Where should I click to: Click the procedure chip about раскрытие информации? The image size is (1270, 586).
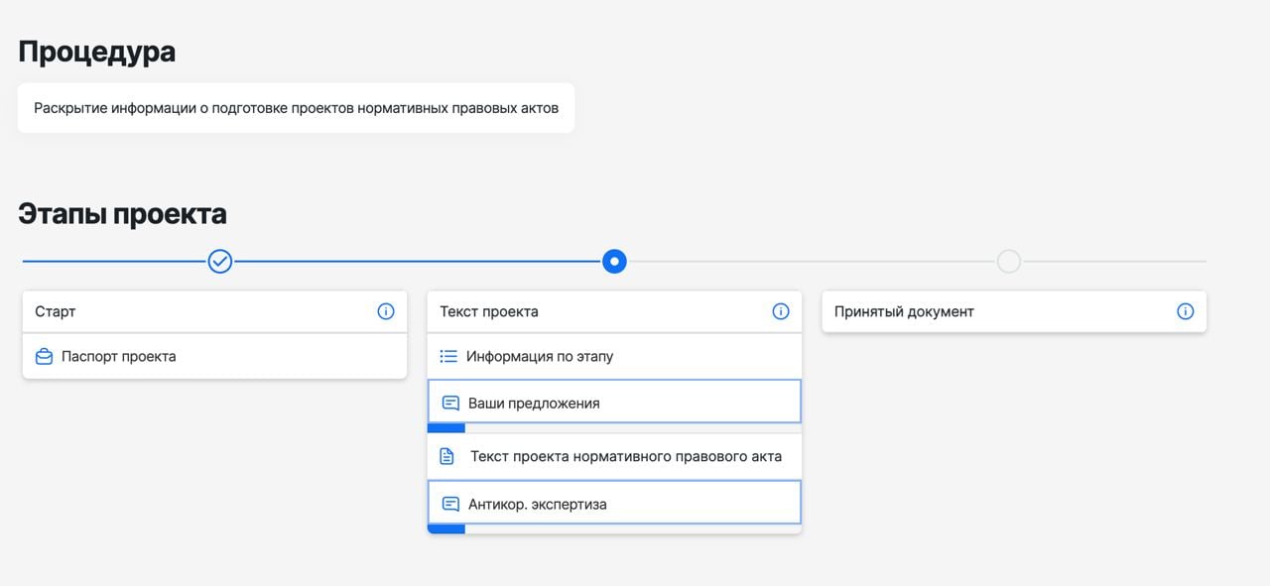click(294, 107)
